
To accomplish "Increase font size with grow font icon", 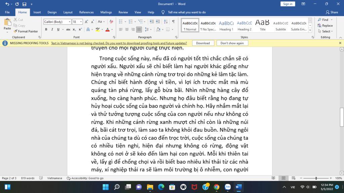I will tap(86, 22).
